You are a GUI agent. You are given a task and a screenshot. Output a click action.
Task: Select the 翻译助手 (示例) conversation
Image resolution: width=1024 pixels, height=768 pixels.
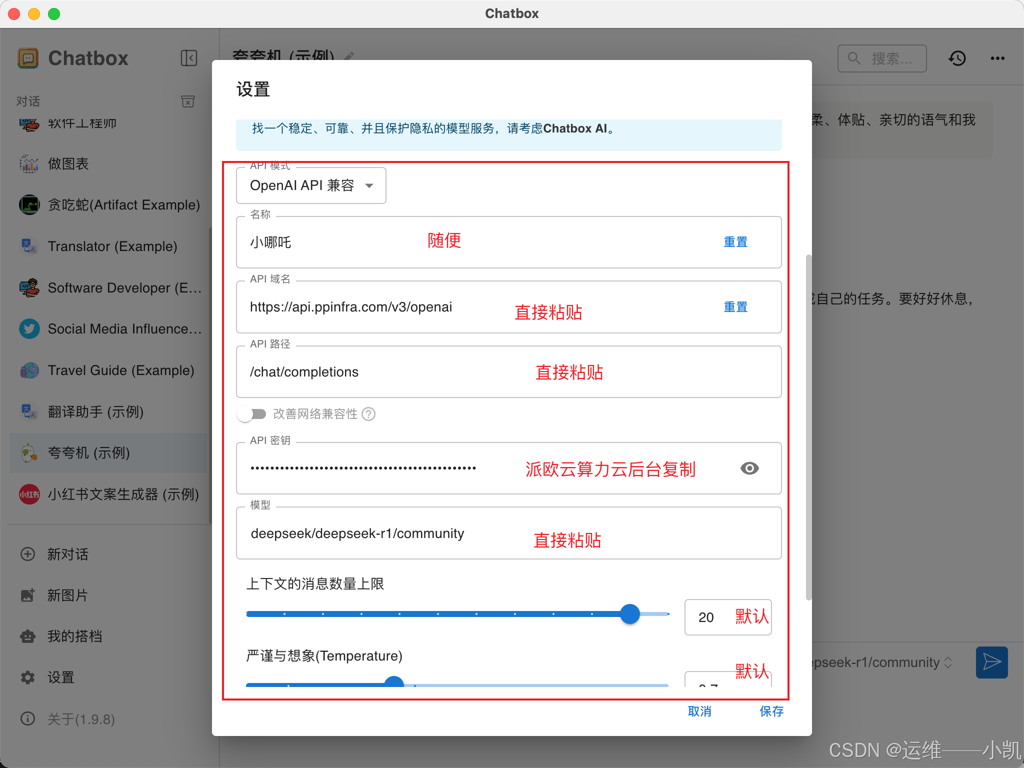coord(108,411)
